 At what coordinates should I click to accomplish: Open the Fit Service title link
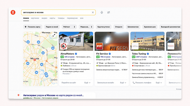point(102,54)
